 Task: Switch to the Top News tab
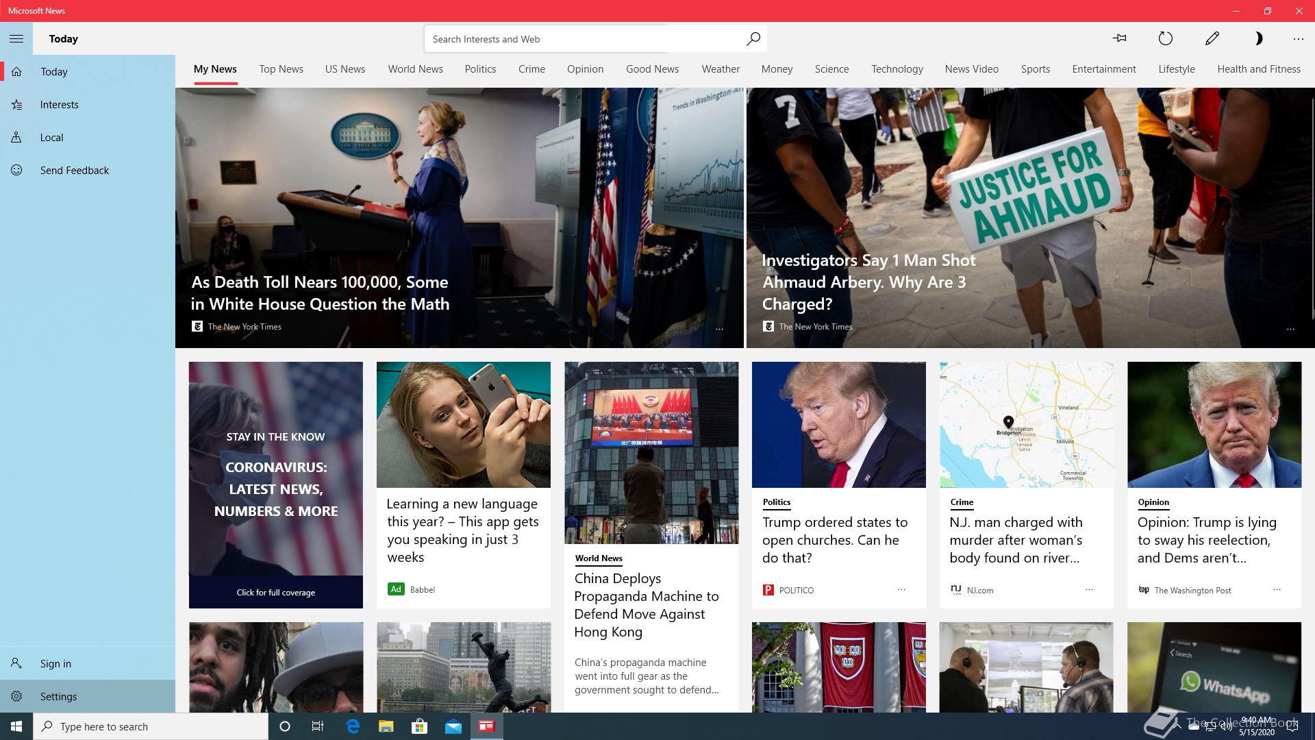coord(281,69)
